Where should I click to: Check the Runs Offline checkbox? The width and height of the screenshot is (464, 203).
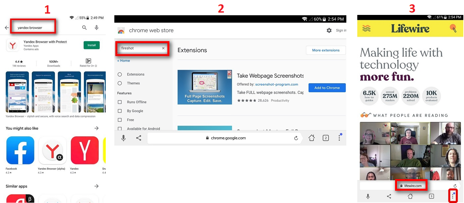(120, 102)
